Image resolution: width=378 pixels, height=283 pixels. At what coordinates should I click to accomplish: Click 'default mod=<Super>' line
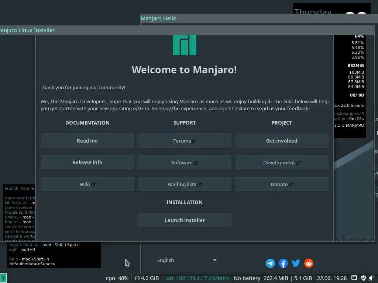[x=32, y=264]
